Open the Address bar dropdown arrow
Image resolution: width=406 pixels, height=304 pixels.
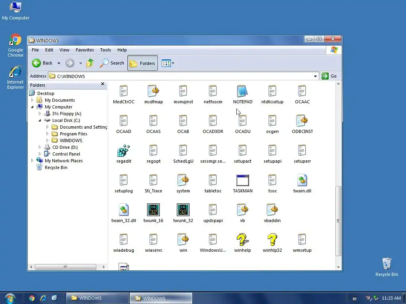tap(315, 76)
